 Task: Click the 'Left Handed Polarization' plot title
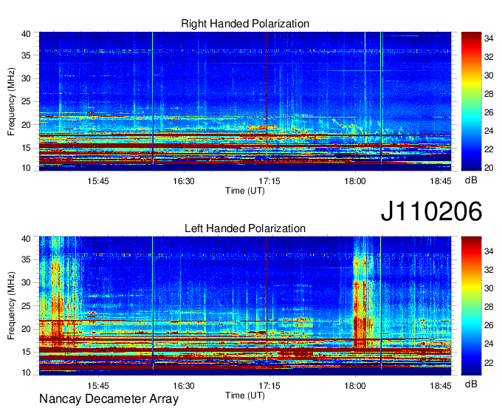[245, 228]
